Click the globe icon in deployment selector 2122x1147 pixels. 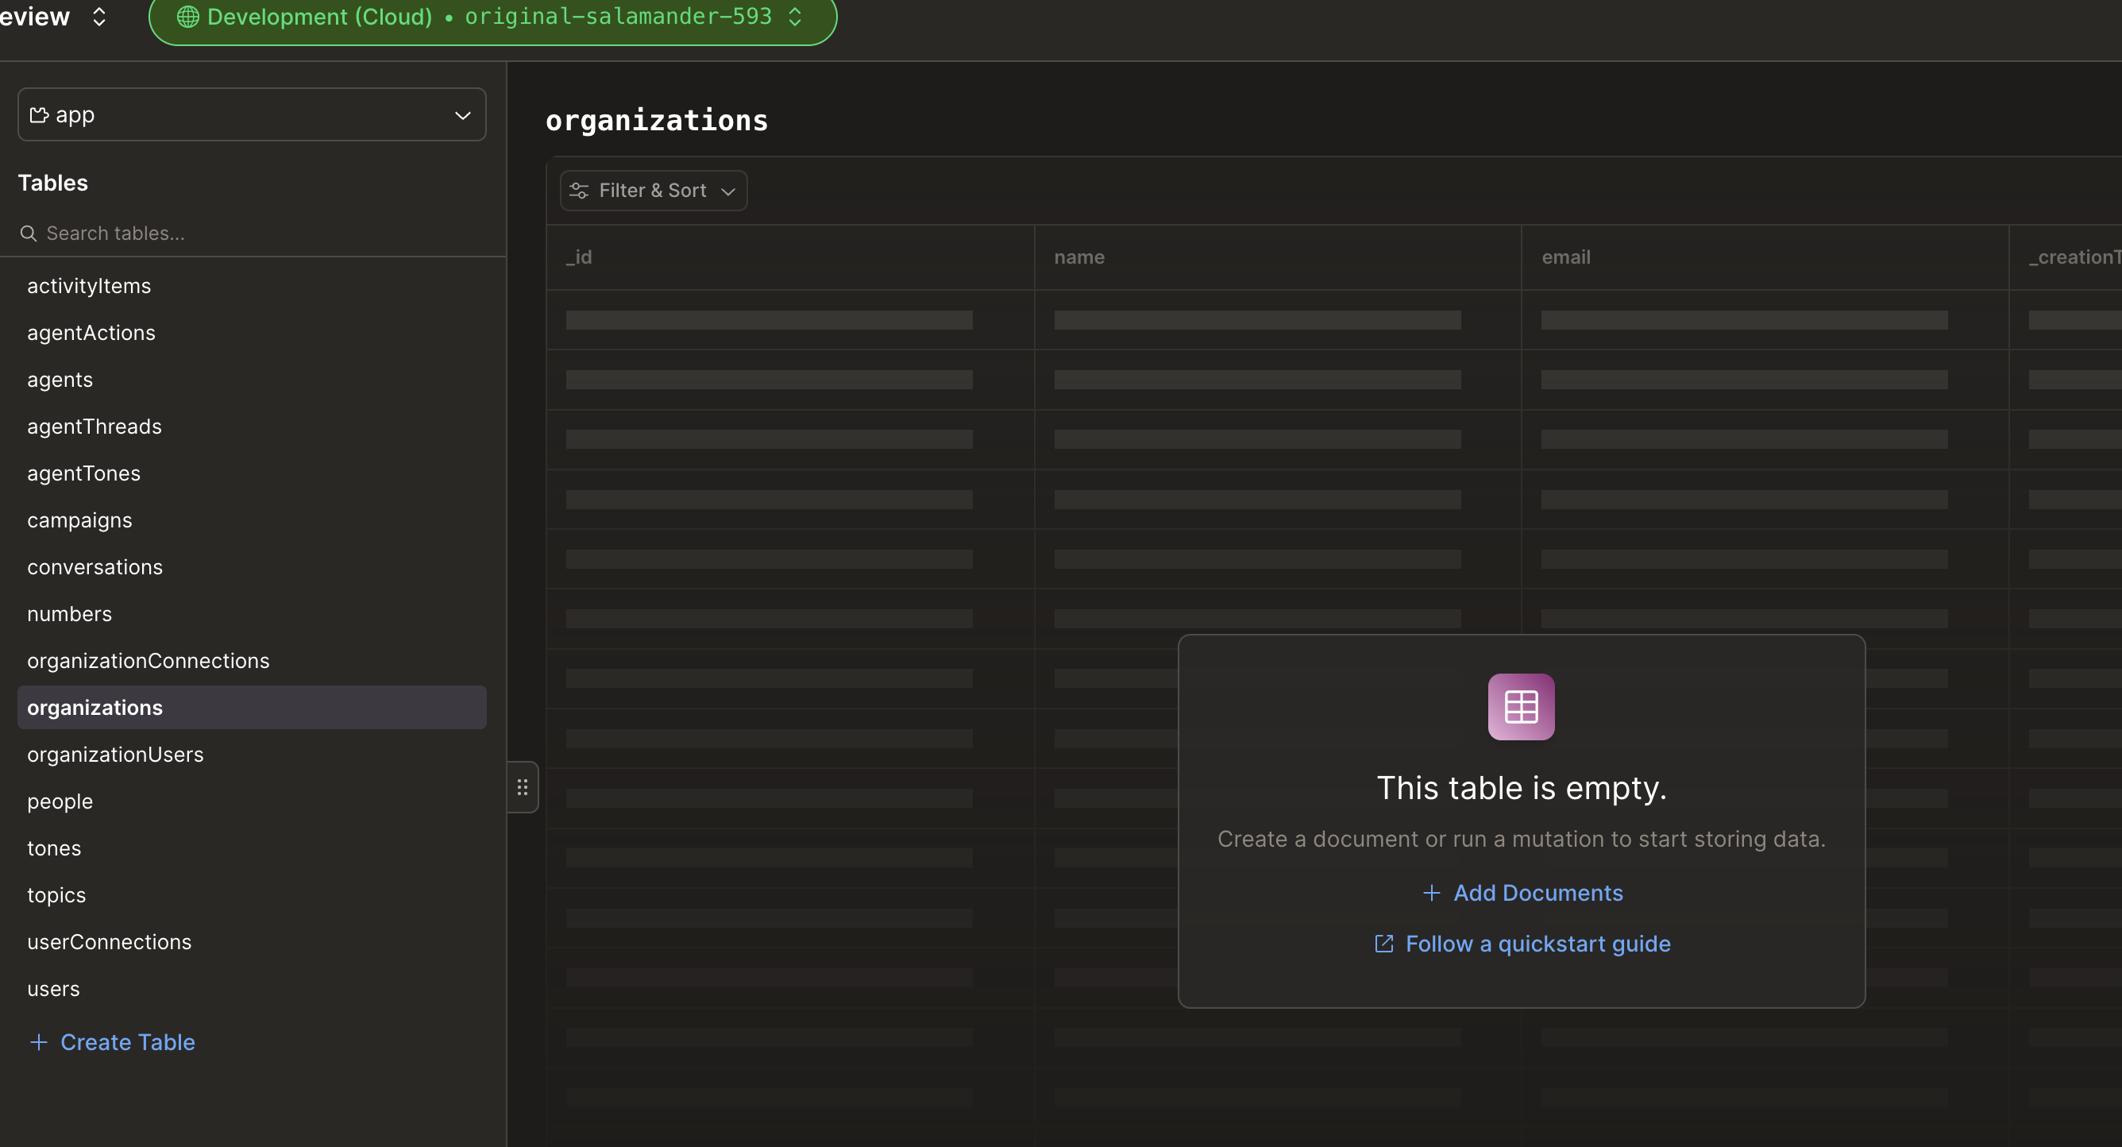(187, 17)
